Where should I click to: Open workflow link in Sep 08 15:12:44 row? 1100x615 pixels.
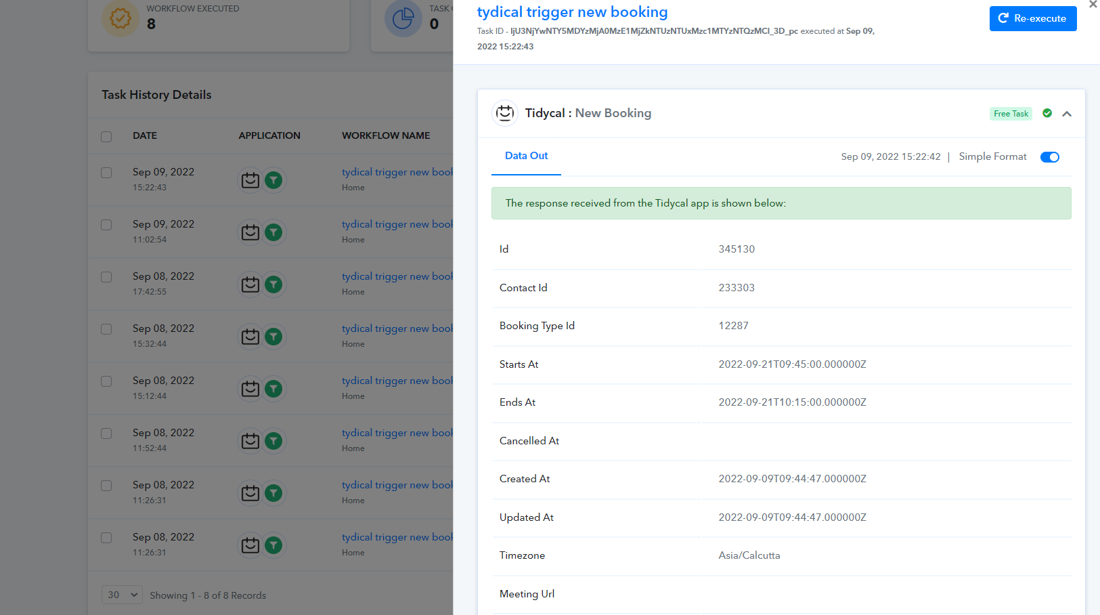[x=397, y=381]
